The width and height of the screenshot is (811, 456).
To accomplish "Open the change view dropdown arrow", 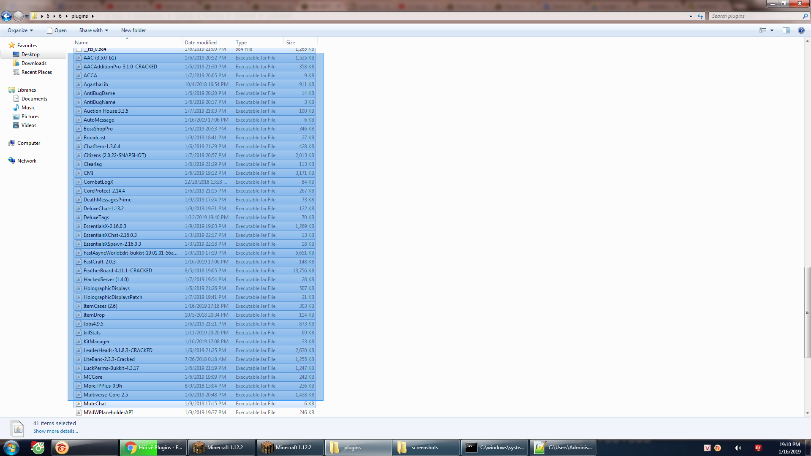I will click(772, 30).
